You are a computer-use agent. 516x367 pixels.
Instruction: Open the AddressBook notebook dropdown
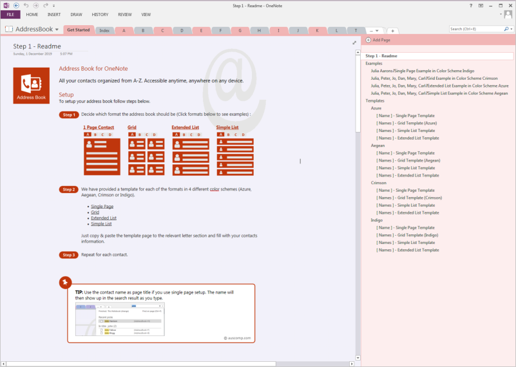coord(57,29)
